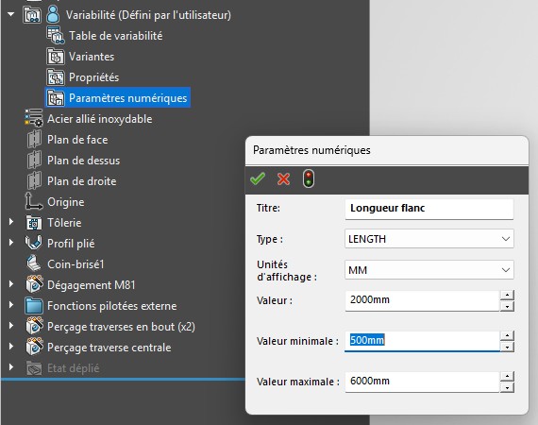The height and width of the screenshot is (425, 538).
Task: Click the Origine axis icon
Action: (x=34, y=201)
